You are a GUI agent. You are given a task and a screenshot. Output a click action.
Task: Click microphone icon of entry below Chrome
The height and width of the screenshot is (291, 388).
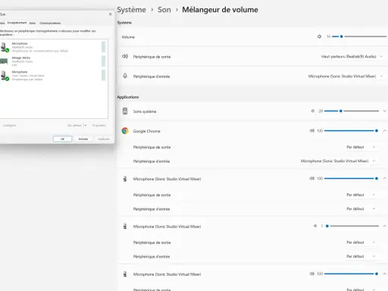(x=125, y=179)
